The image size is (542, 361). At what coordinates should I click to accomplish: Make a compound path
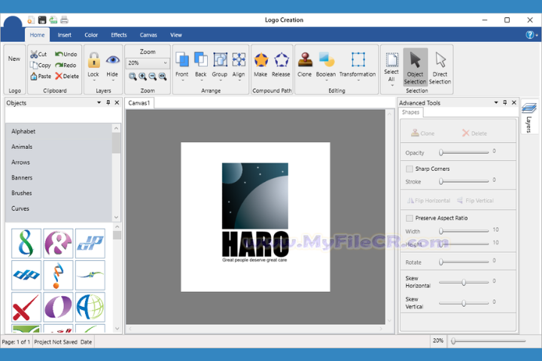260,65
